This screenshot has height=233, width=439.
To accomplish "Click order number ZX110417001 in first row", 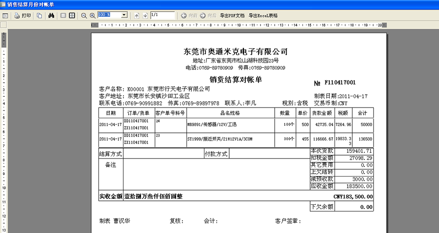I will [136, 128].
